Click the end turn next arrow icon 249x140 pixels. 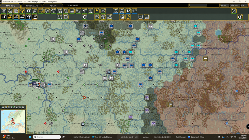pos(240,17)
